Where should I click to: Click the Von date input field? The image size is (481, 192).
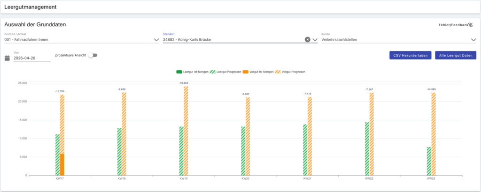pos(32,58)
